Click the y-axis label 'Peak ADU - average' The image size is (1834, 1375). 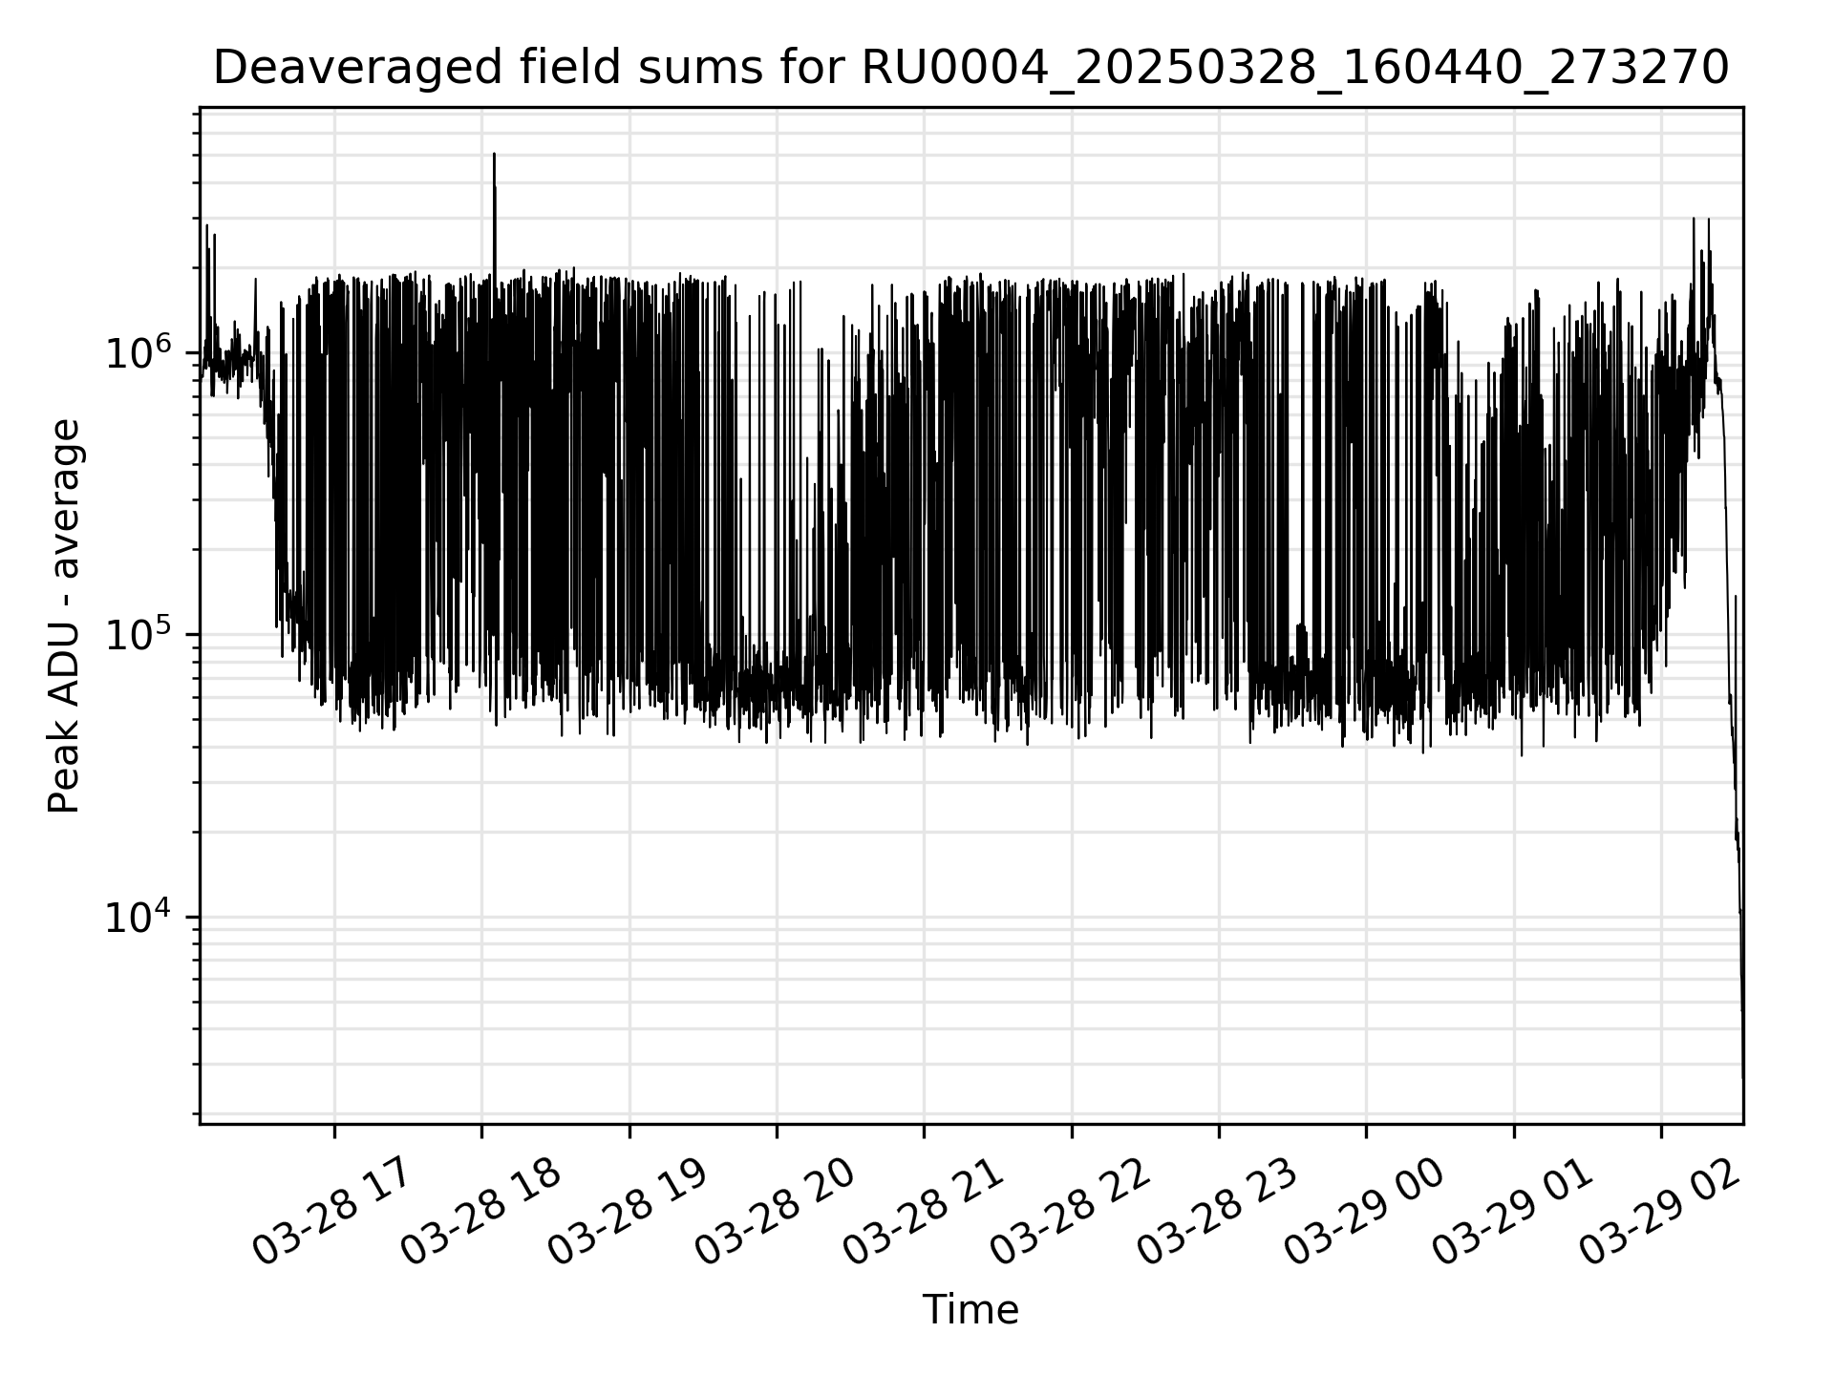64,616
